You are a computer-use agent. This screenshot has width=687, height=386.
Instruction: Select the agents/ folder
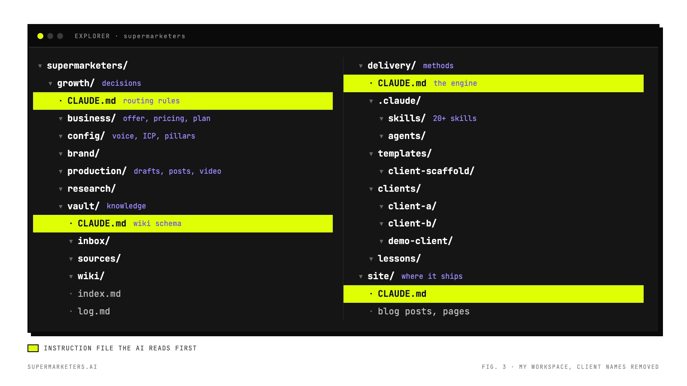[407, 136]
